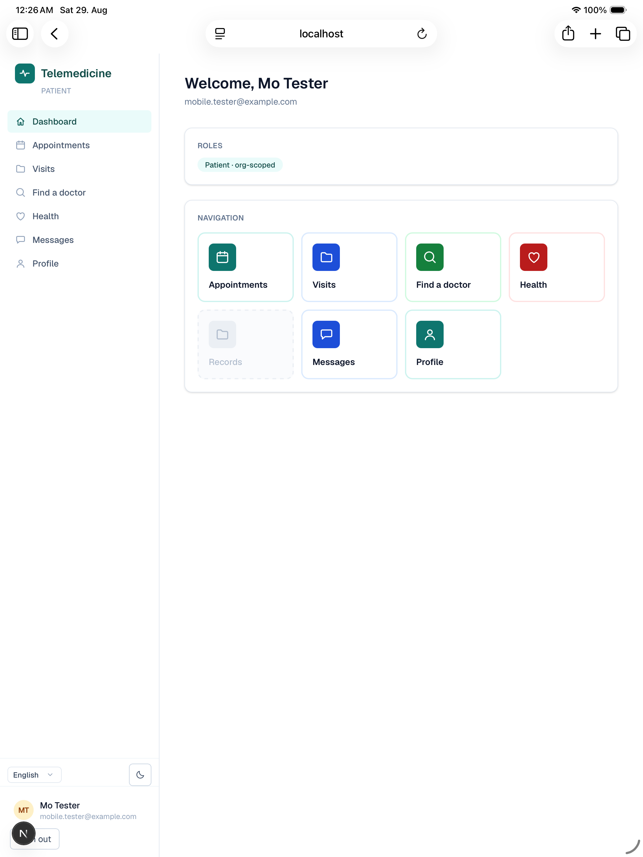Open Find a doctor in the sidebar
The width and height of the screenshot is (643, 857).
[x=79, y=192]
